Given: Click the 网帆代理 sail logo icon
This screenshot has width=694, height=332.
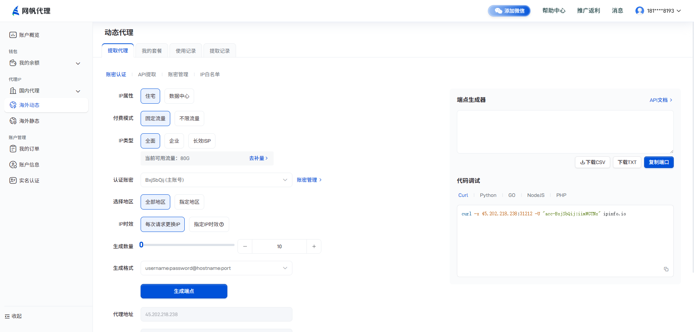Looking at the screenshot, I should click(16, 11).
